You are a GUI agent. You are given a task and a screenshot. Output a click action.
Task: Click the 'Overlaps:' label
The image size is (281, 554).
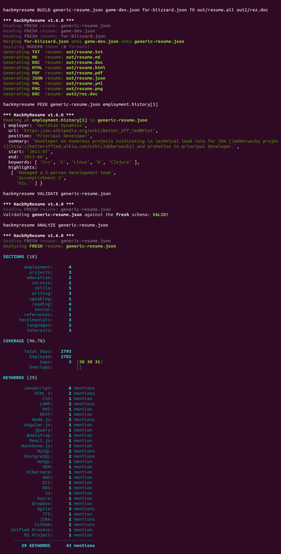[41, 367]
